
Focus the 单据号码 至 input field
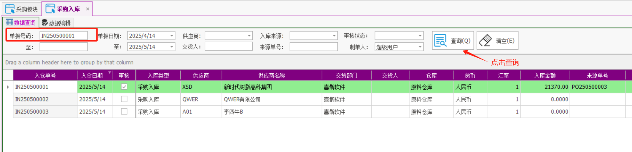point(63,47)
